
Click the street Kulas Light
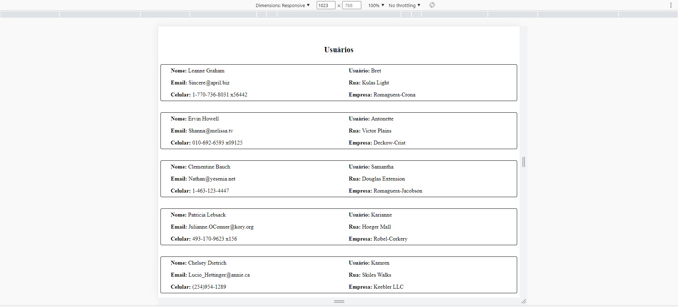point(375,83)
